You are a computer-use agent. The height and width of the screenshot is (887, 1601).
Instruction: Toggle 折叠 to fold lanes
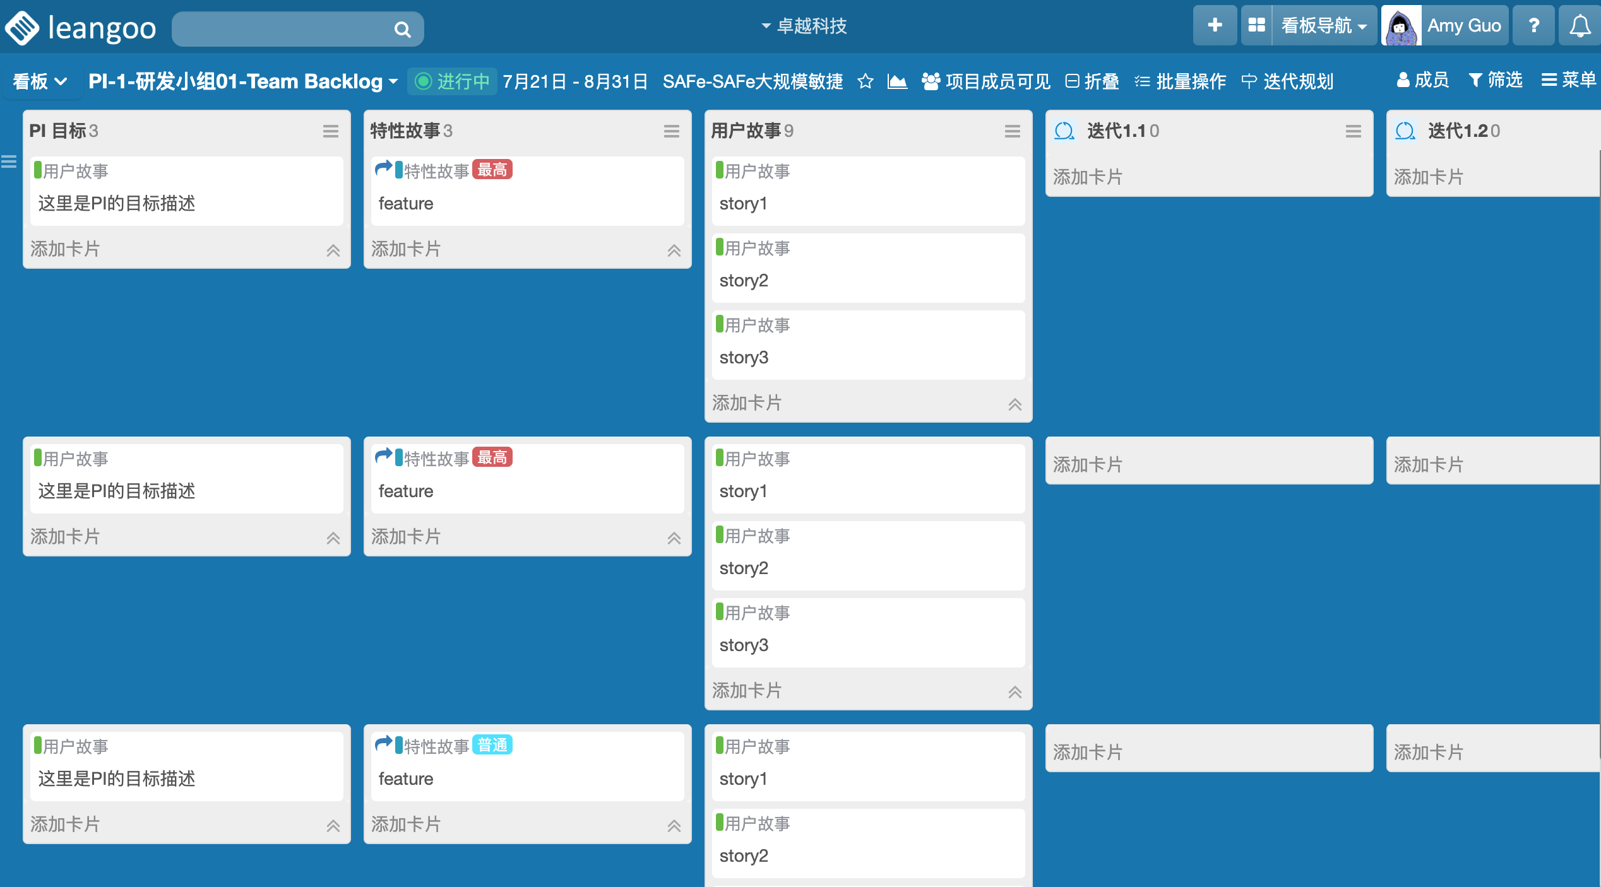(x=1092, y=81)
